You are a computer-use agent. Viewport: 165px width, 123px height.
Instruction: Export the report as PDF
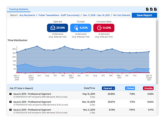(147, 9)
